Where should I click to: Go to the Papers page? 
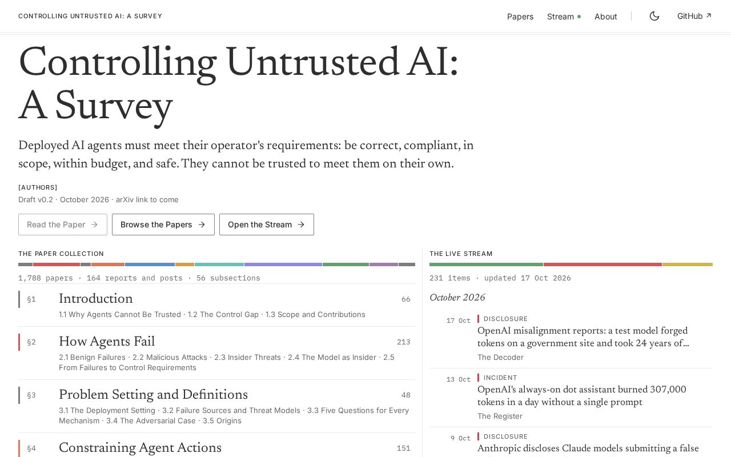tap(520, 17)
